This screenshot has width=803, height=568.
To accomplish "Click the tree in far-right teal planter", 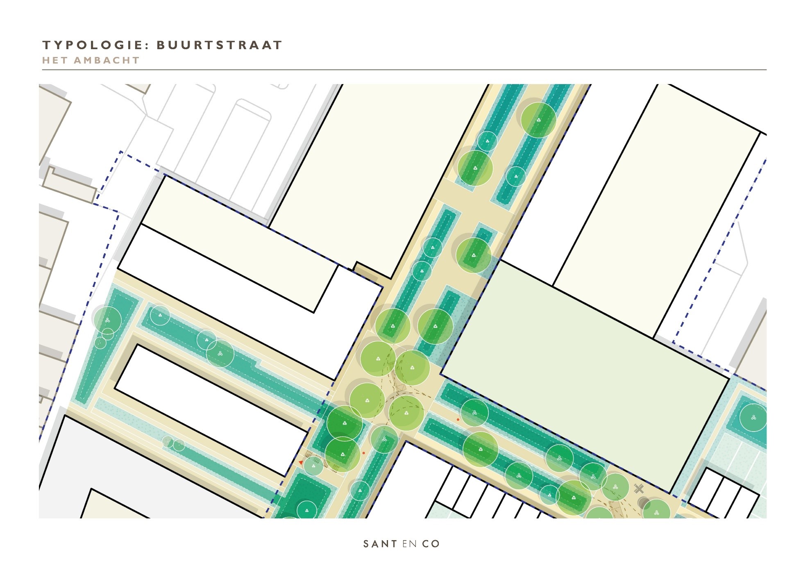I will pos(753,418).
